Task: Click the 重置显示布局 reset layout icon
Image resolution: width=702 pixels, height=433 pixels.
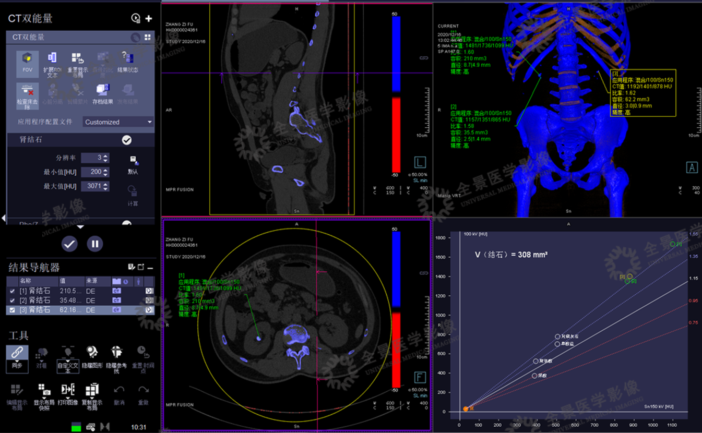Action: [x=77, y=61]
